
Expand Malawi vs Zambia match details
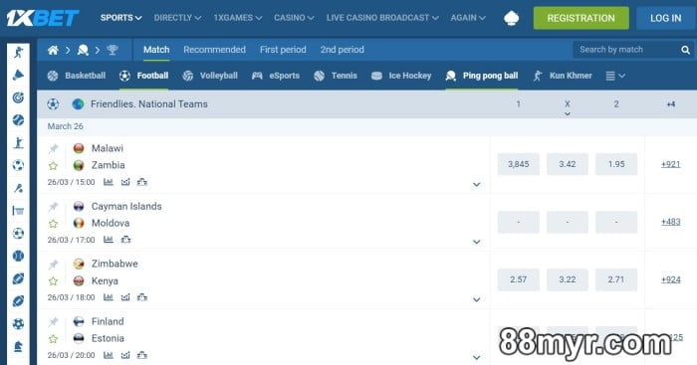click(477, 184)
